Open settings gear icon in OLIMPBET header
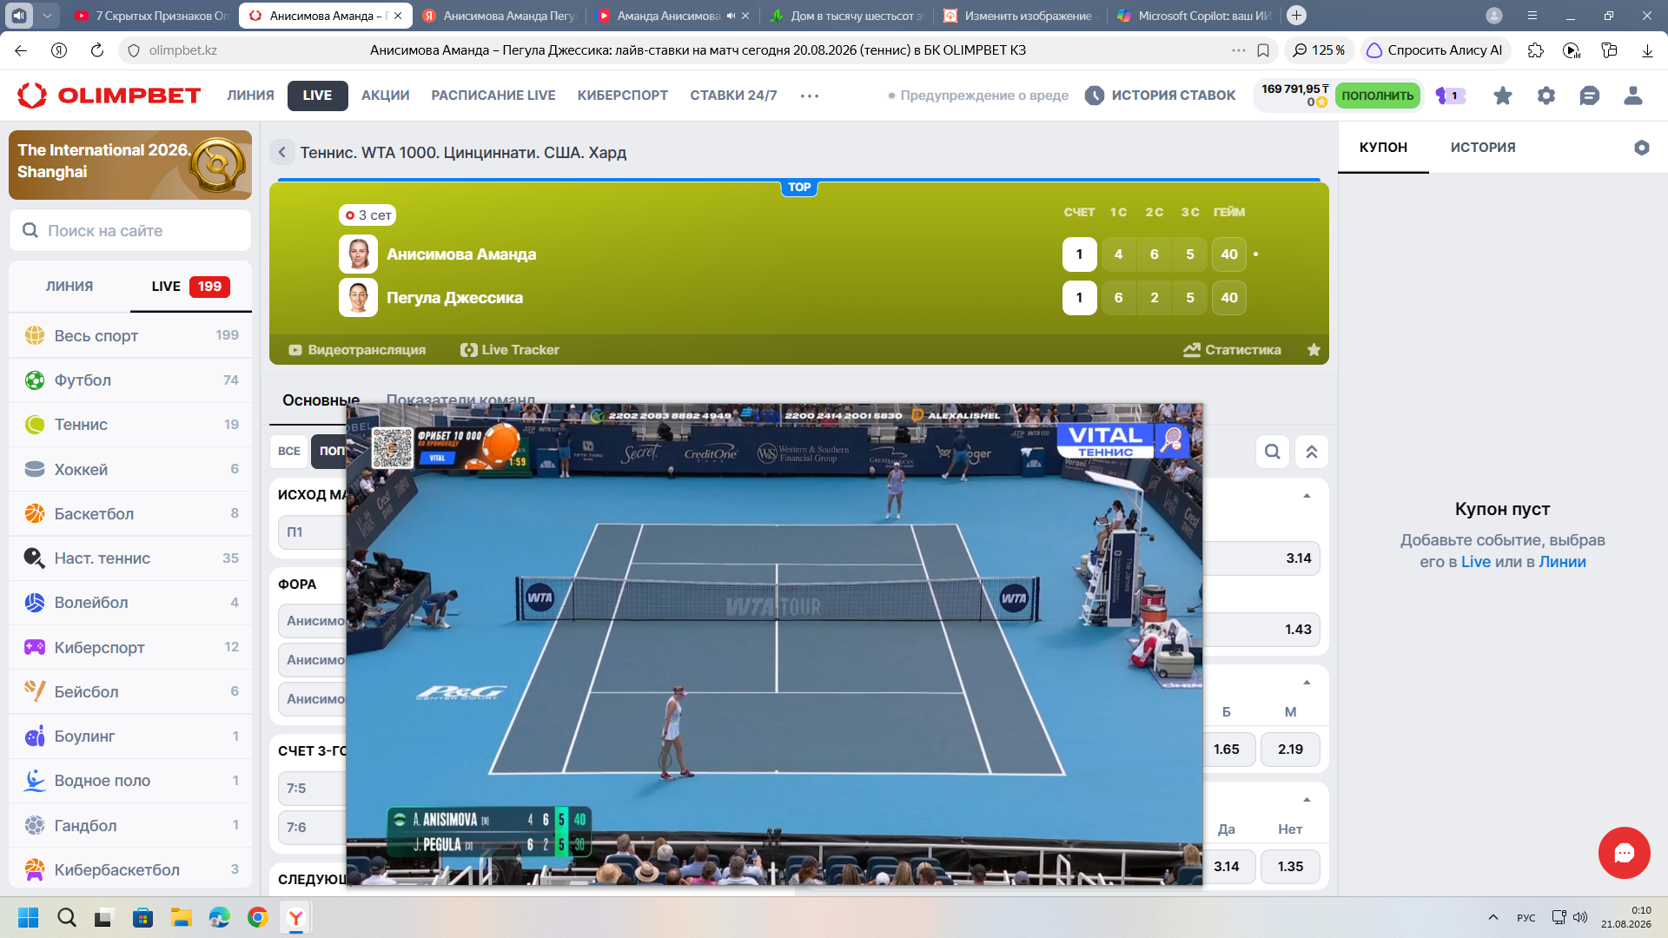The height and width of the screenshot is (938, 1668). pos(1546,96)
